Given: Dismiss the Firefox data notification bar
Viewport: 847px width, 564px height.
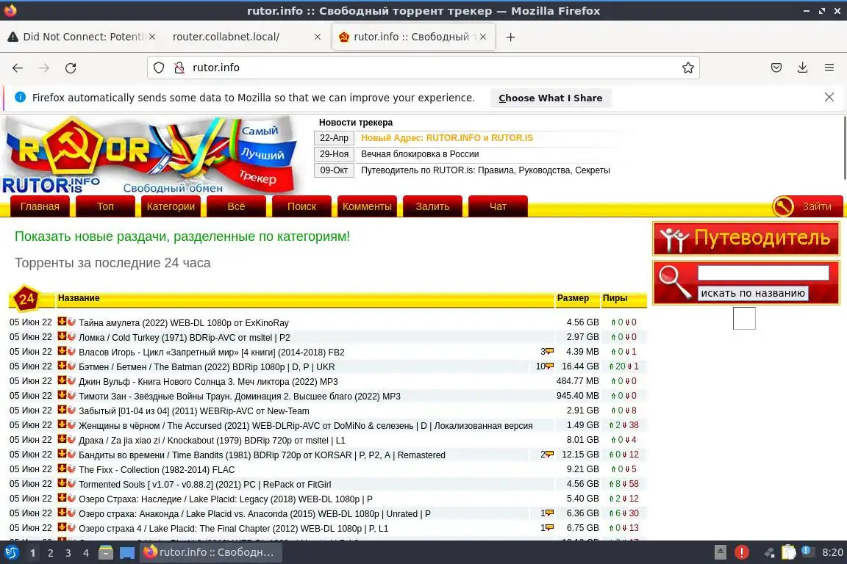Looking at the screenshot, I should tap(829, 97).
